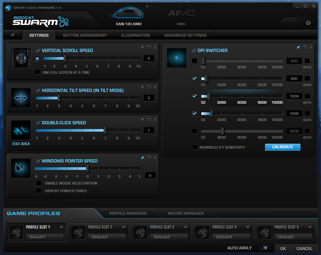Select One Full Screen At A Time

[x=37, y=72]
